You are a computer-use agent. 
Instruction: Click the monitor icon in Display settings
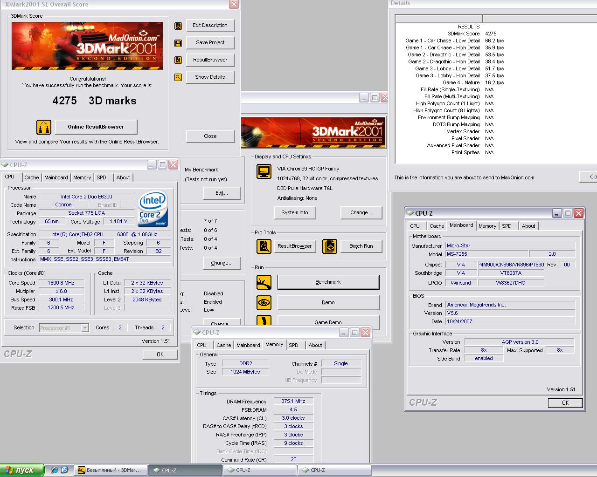coord(264,171)
